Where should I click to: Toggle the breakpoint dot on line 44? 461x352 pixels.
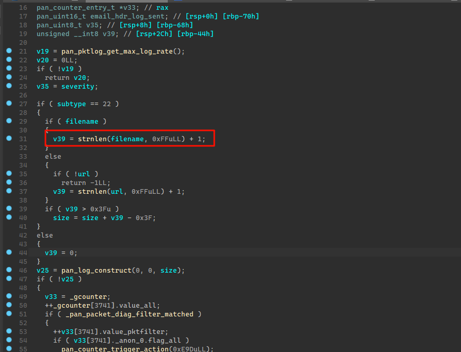pos(9,252)
